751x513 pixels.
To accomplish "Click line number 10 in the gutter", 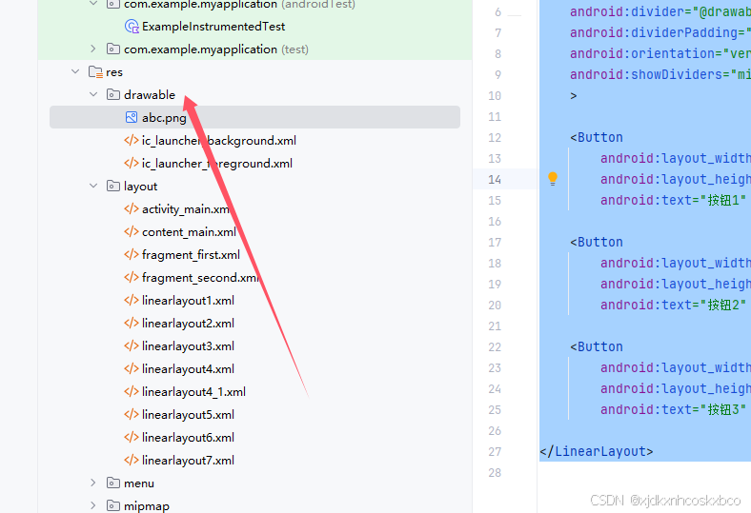I will 495,95.
